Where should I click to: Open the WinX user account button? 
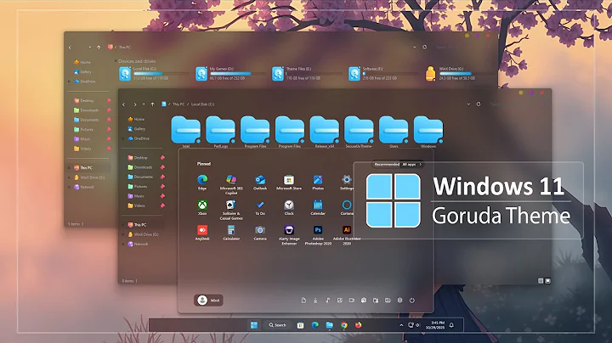click(208, 301)
